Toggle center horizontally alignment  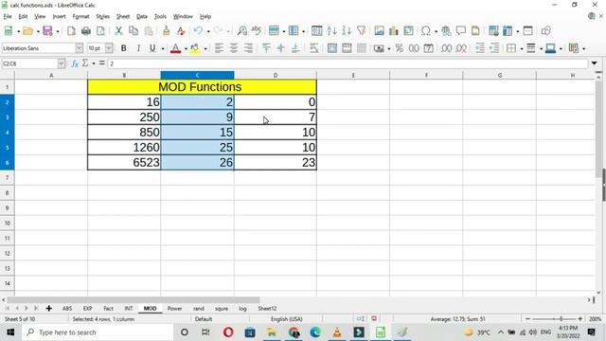pyautogui.click(x=234, y=48)
